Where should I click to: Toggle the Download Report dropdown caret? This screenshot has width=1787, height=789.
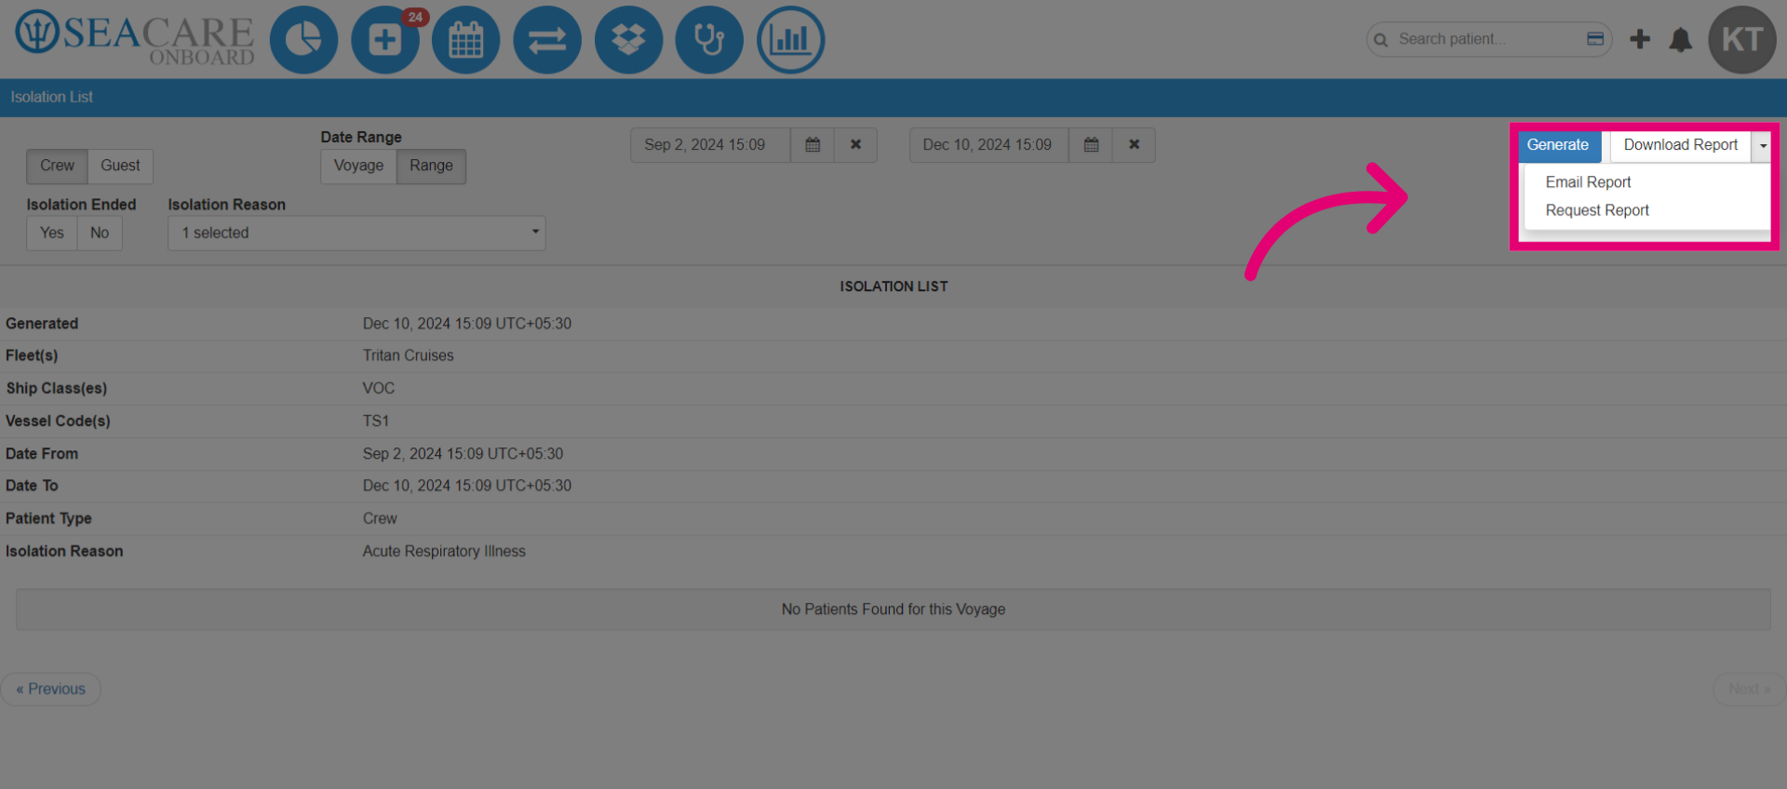(x=1763, y=145)
